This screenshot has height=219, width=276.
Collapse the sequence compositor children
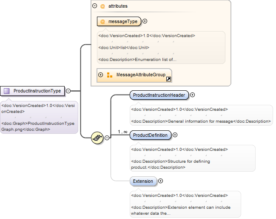(x=107, y=138)
